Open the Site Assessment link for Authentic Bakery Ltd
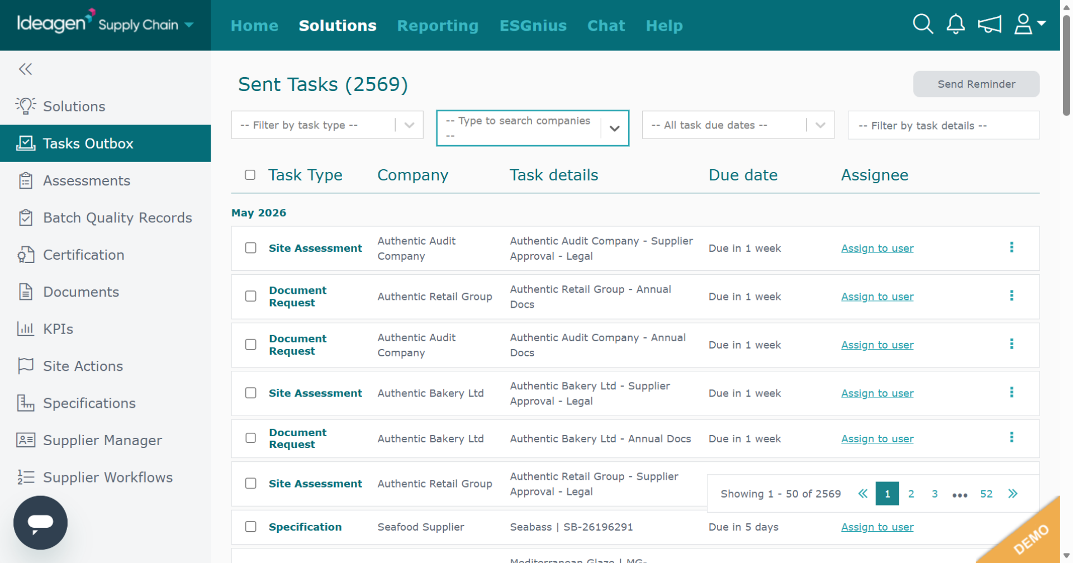This screenshot has width=1073, height=563. tap(315, 393)
